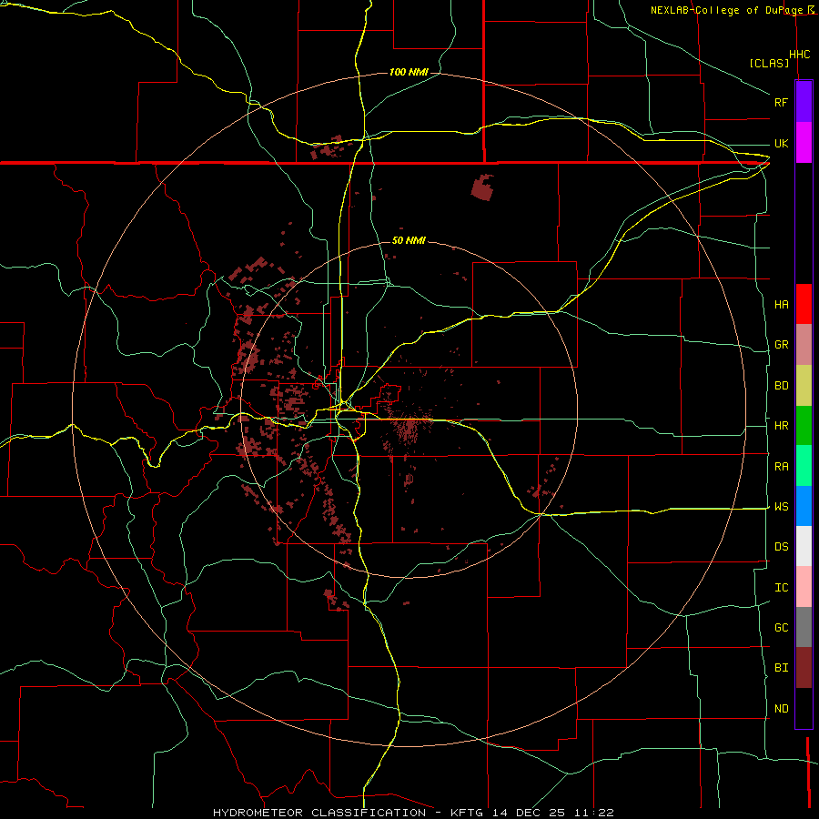Image resolution: width=819 pixels, height=819 pixels.
Task: Click the 11:22 timestamp in the footer
Action: 594,813
